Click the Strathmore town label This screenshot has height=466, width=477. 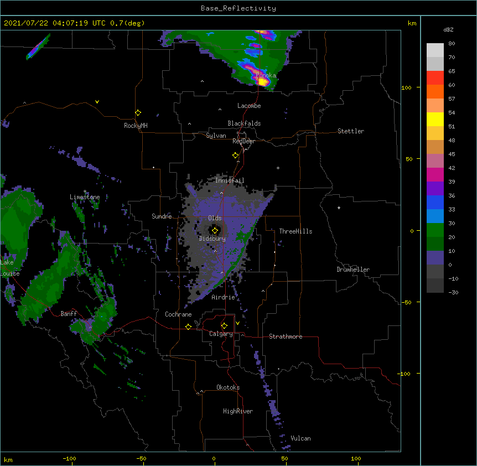click(286, 336)
